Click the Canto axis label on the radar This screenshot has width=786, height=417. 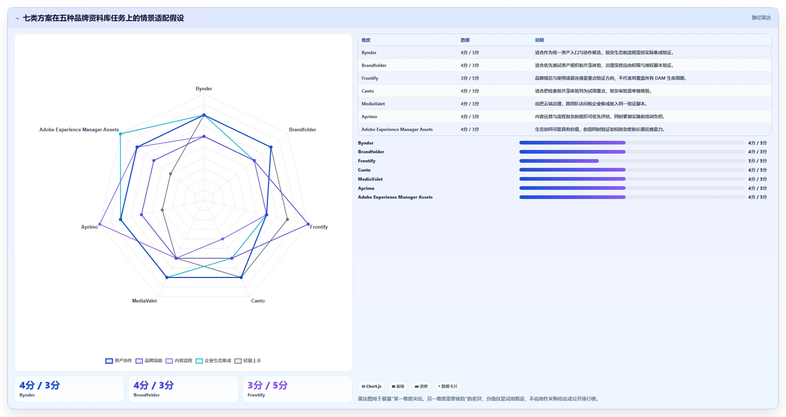click(258, 301)
